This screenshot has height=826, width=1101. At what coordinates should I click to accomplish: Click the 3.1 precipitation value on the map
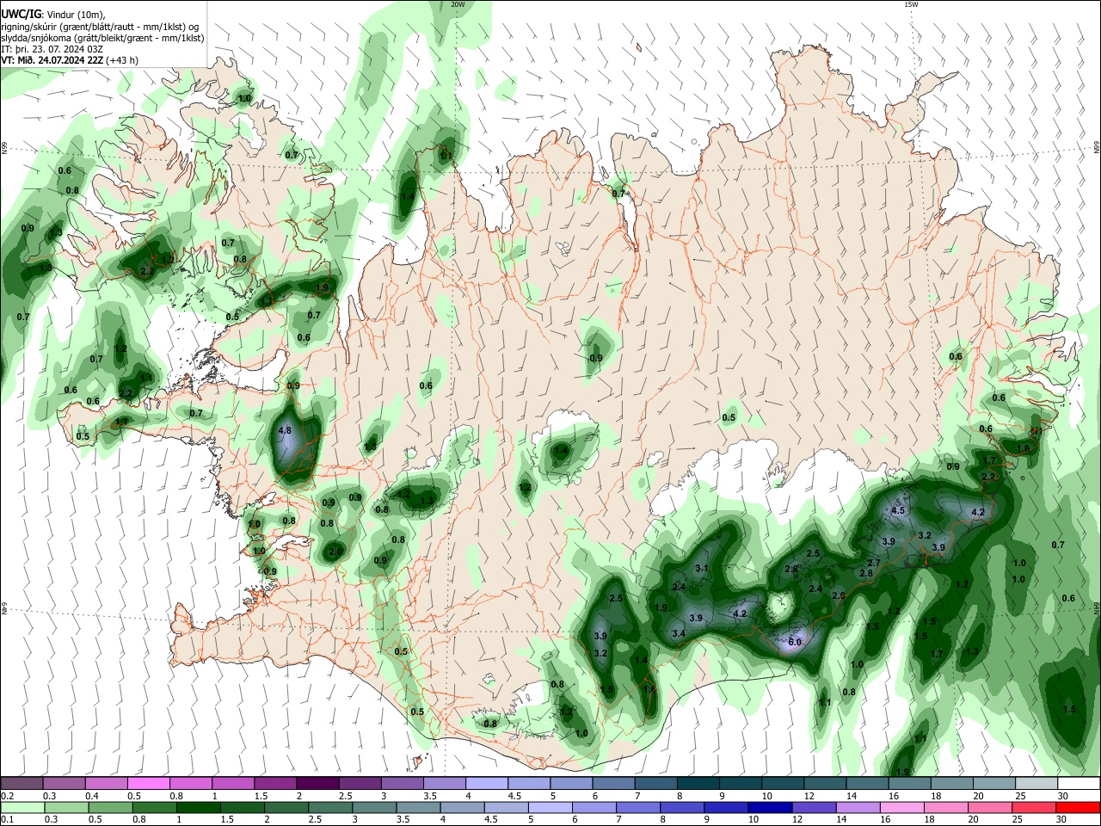coord(701,568)
